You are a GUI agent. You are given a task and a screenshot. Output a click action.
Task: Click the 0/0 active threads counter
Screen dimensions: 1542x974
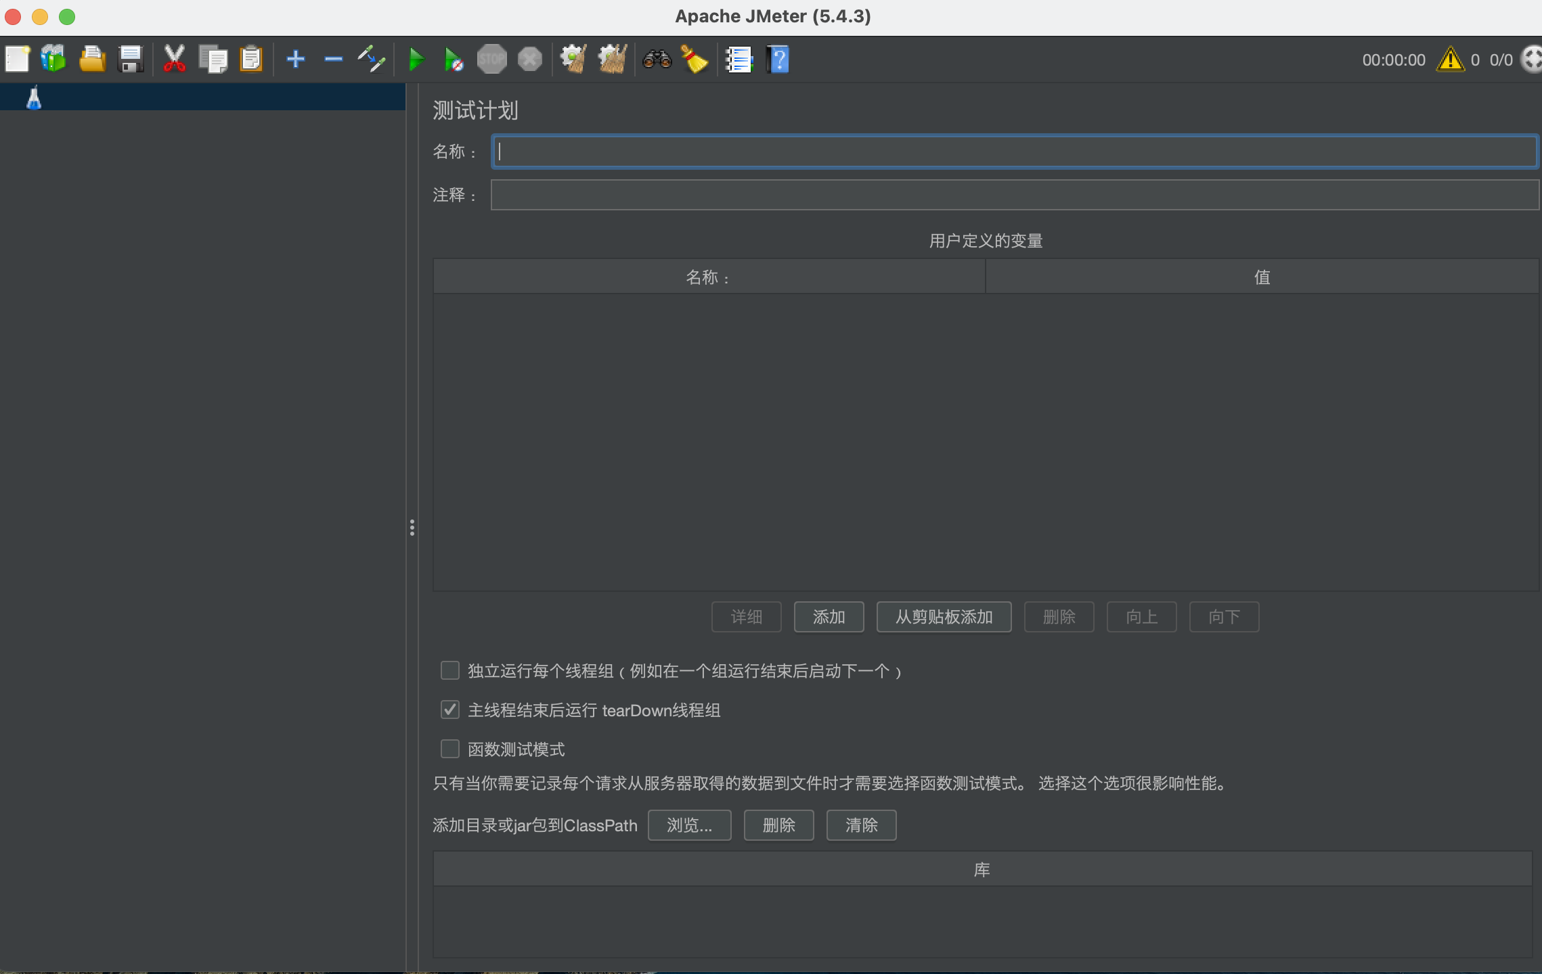click(1501, 60)
